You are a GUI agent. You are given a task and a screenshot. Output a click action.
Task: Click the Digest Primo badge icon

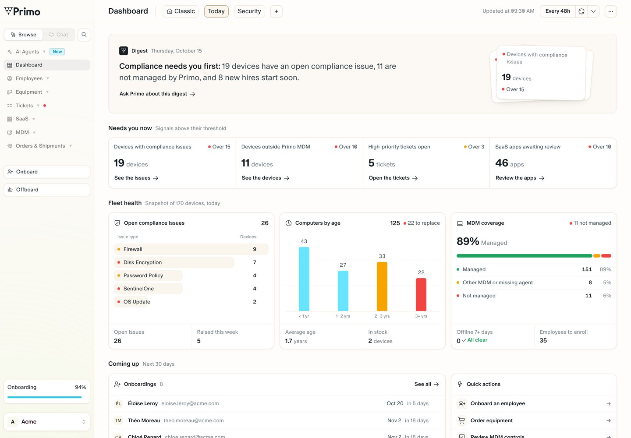124,51
